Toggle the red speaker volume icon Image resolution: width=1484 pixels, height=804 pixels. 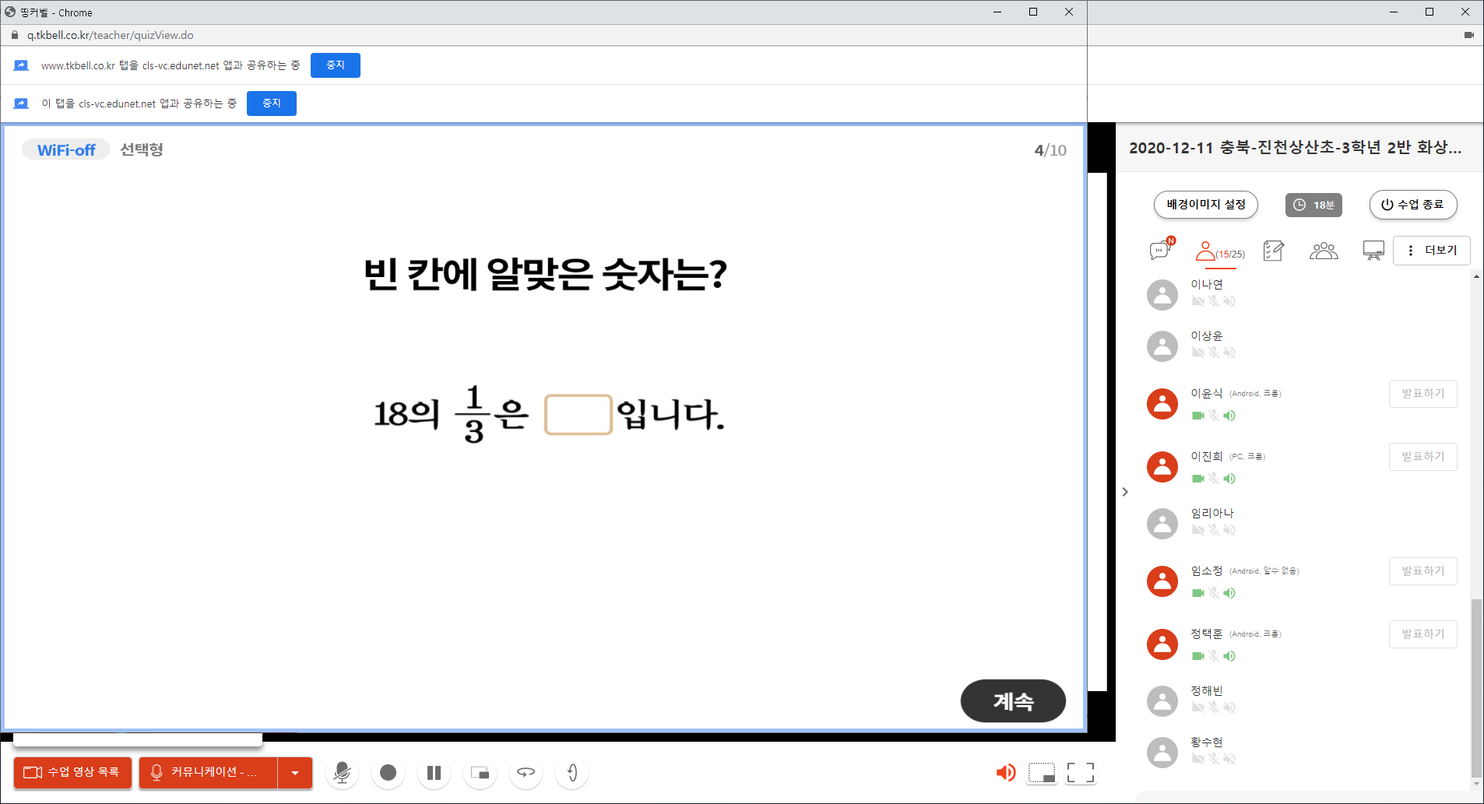(1005, 772)
